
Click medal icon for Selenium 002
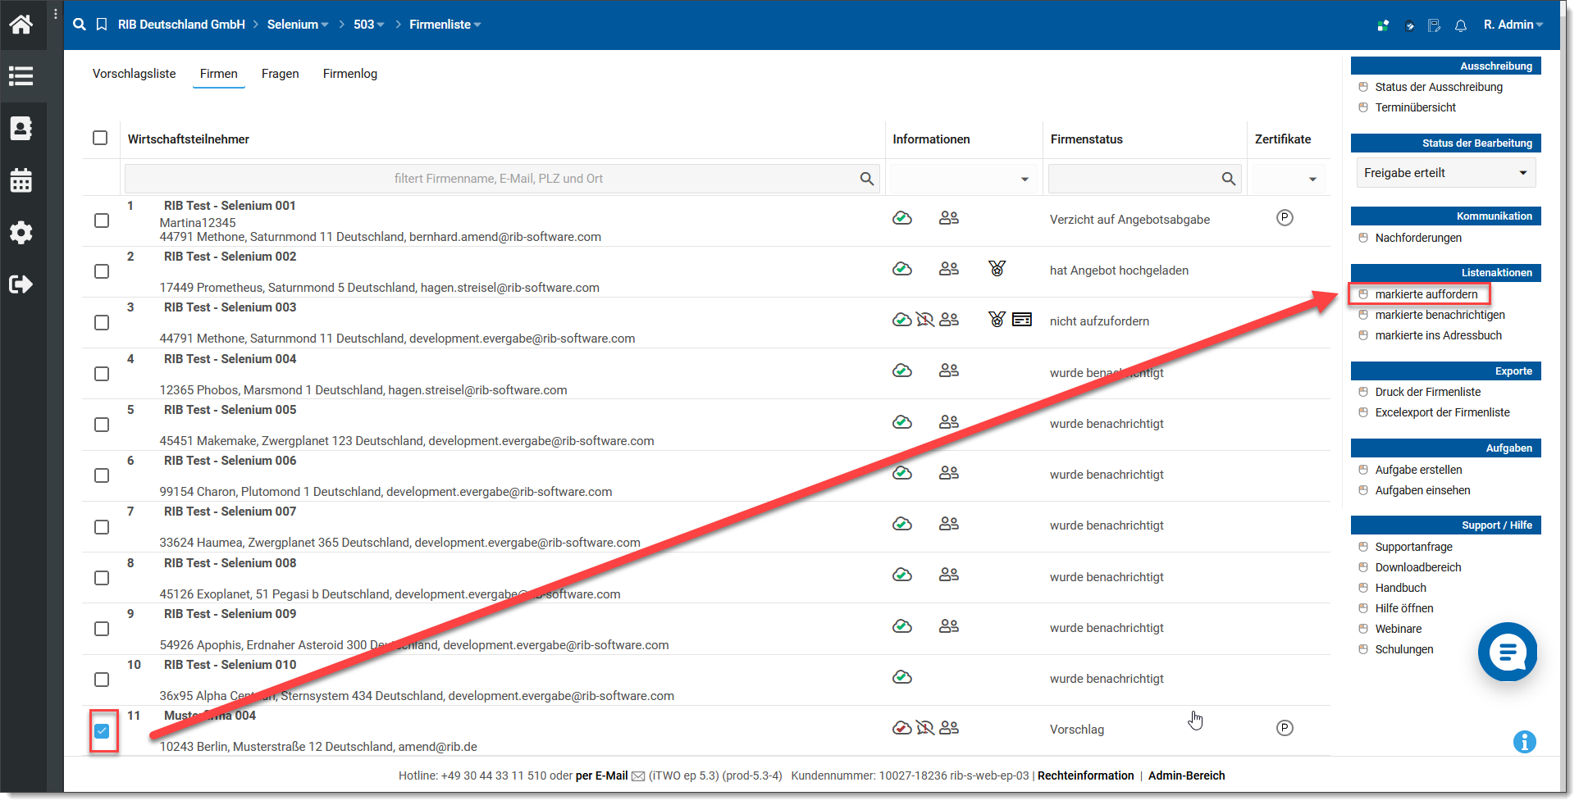tap(997, 269)
